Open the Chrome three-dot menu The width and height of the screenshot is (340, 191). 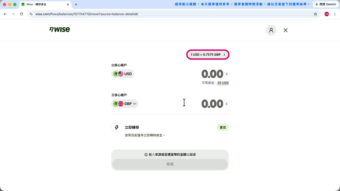coord(335,14)
